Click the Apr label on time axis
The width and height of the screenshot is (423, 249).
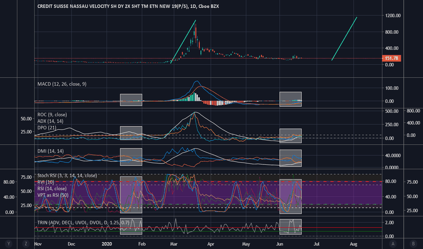(x=211, y=244)
